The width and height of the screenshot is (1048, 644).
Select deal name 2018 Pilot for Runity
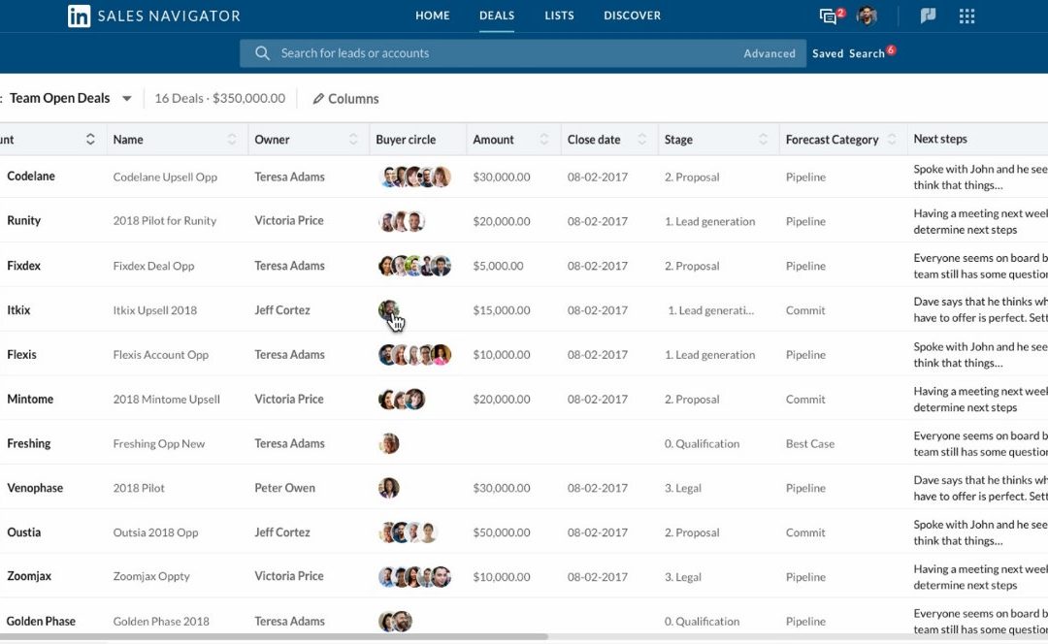point(164,220)
